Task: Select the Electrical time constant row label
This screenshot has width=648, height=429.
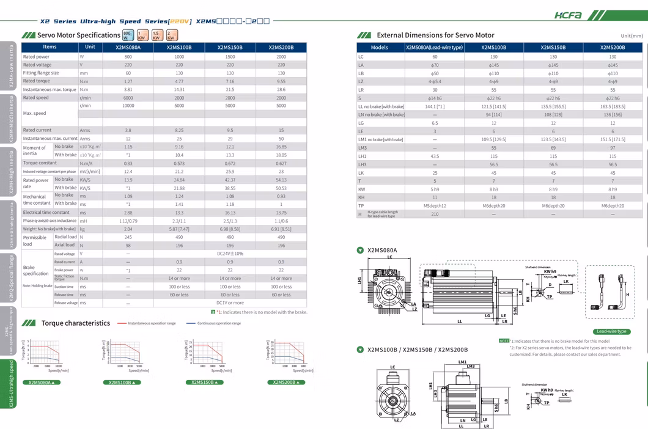Action: [46, 213]
